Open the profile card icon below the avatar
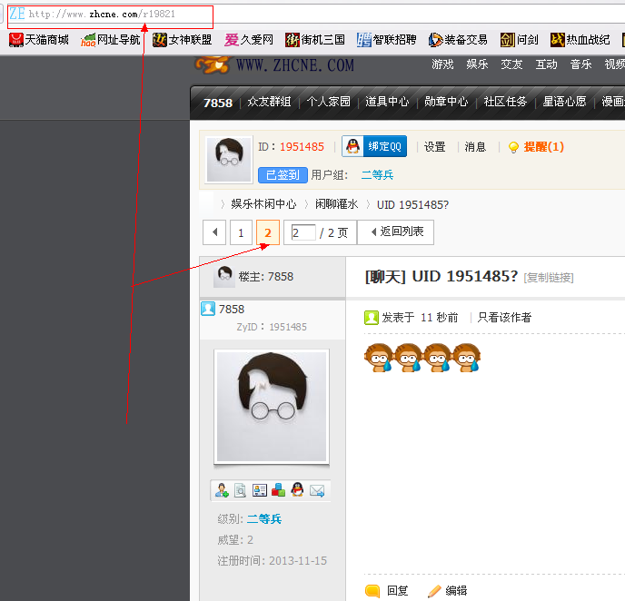Screen dimensions: 625x601 260,490
